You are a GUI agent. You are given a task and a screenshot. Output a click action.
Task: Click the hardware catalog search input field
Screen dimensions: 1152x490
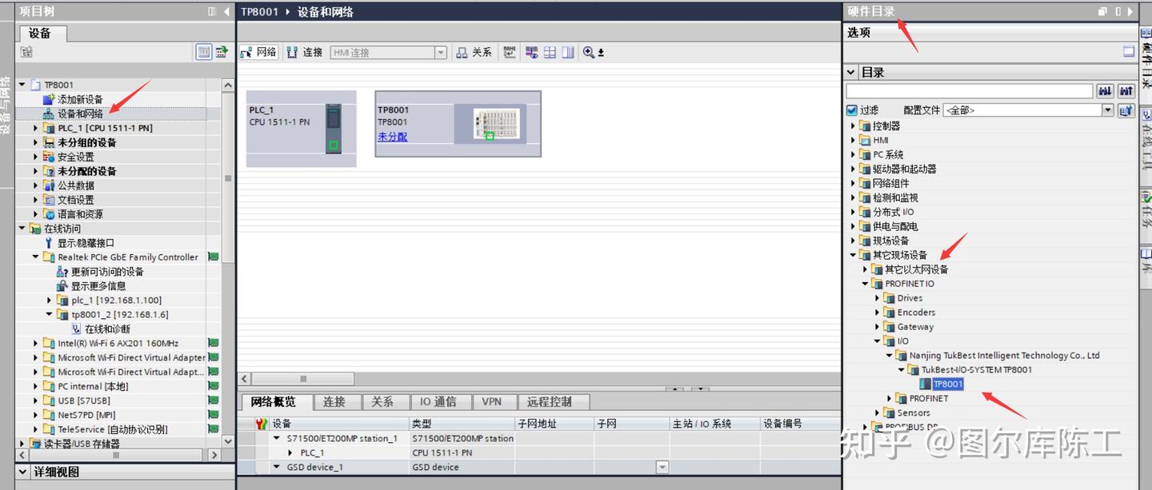point(969,91)
